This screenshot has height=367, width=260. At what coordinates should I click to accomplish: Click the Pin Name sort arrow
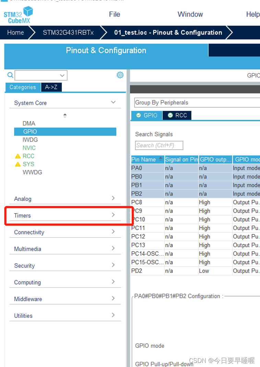[x=161, y=159]
